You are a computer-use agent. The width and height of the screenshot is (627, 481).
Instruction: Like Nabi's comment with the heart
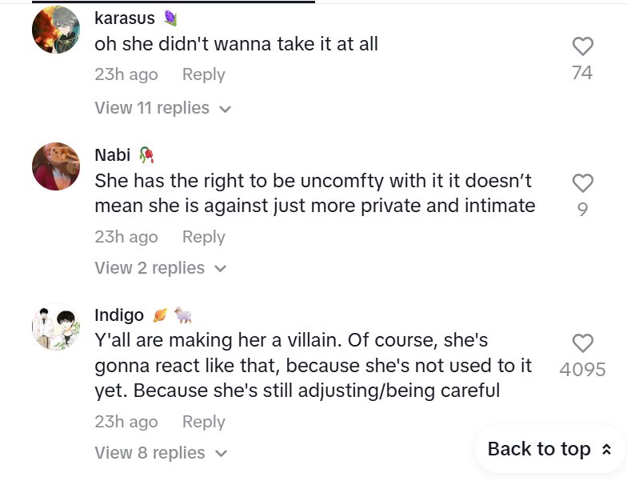pos(582,183)
